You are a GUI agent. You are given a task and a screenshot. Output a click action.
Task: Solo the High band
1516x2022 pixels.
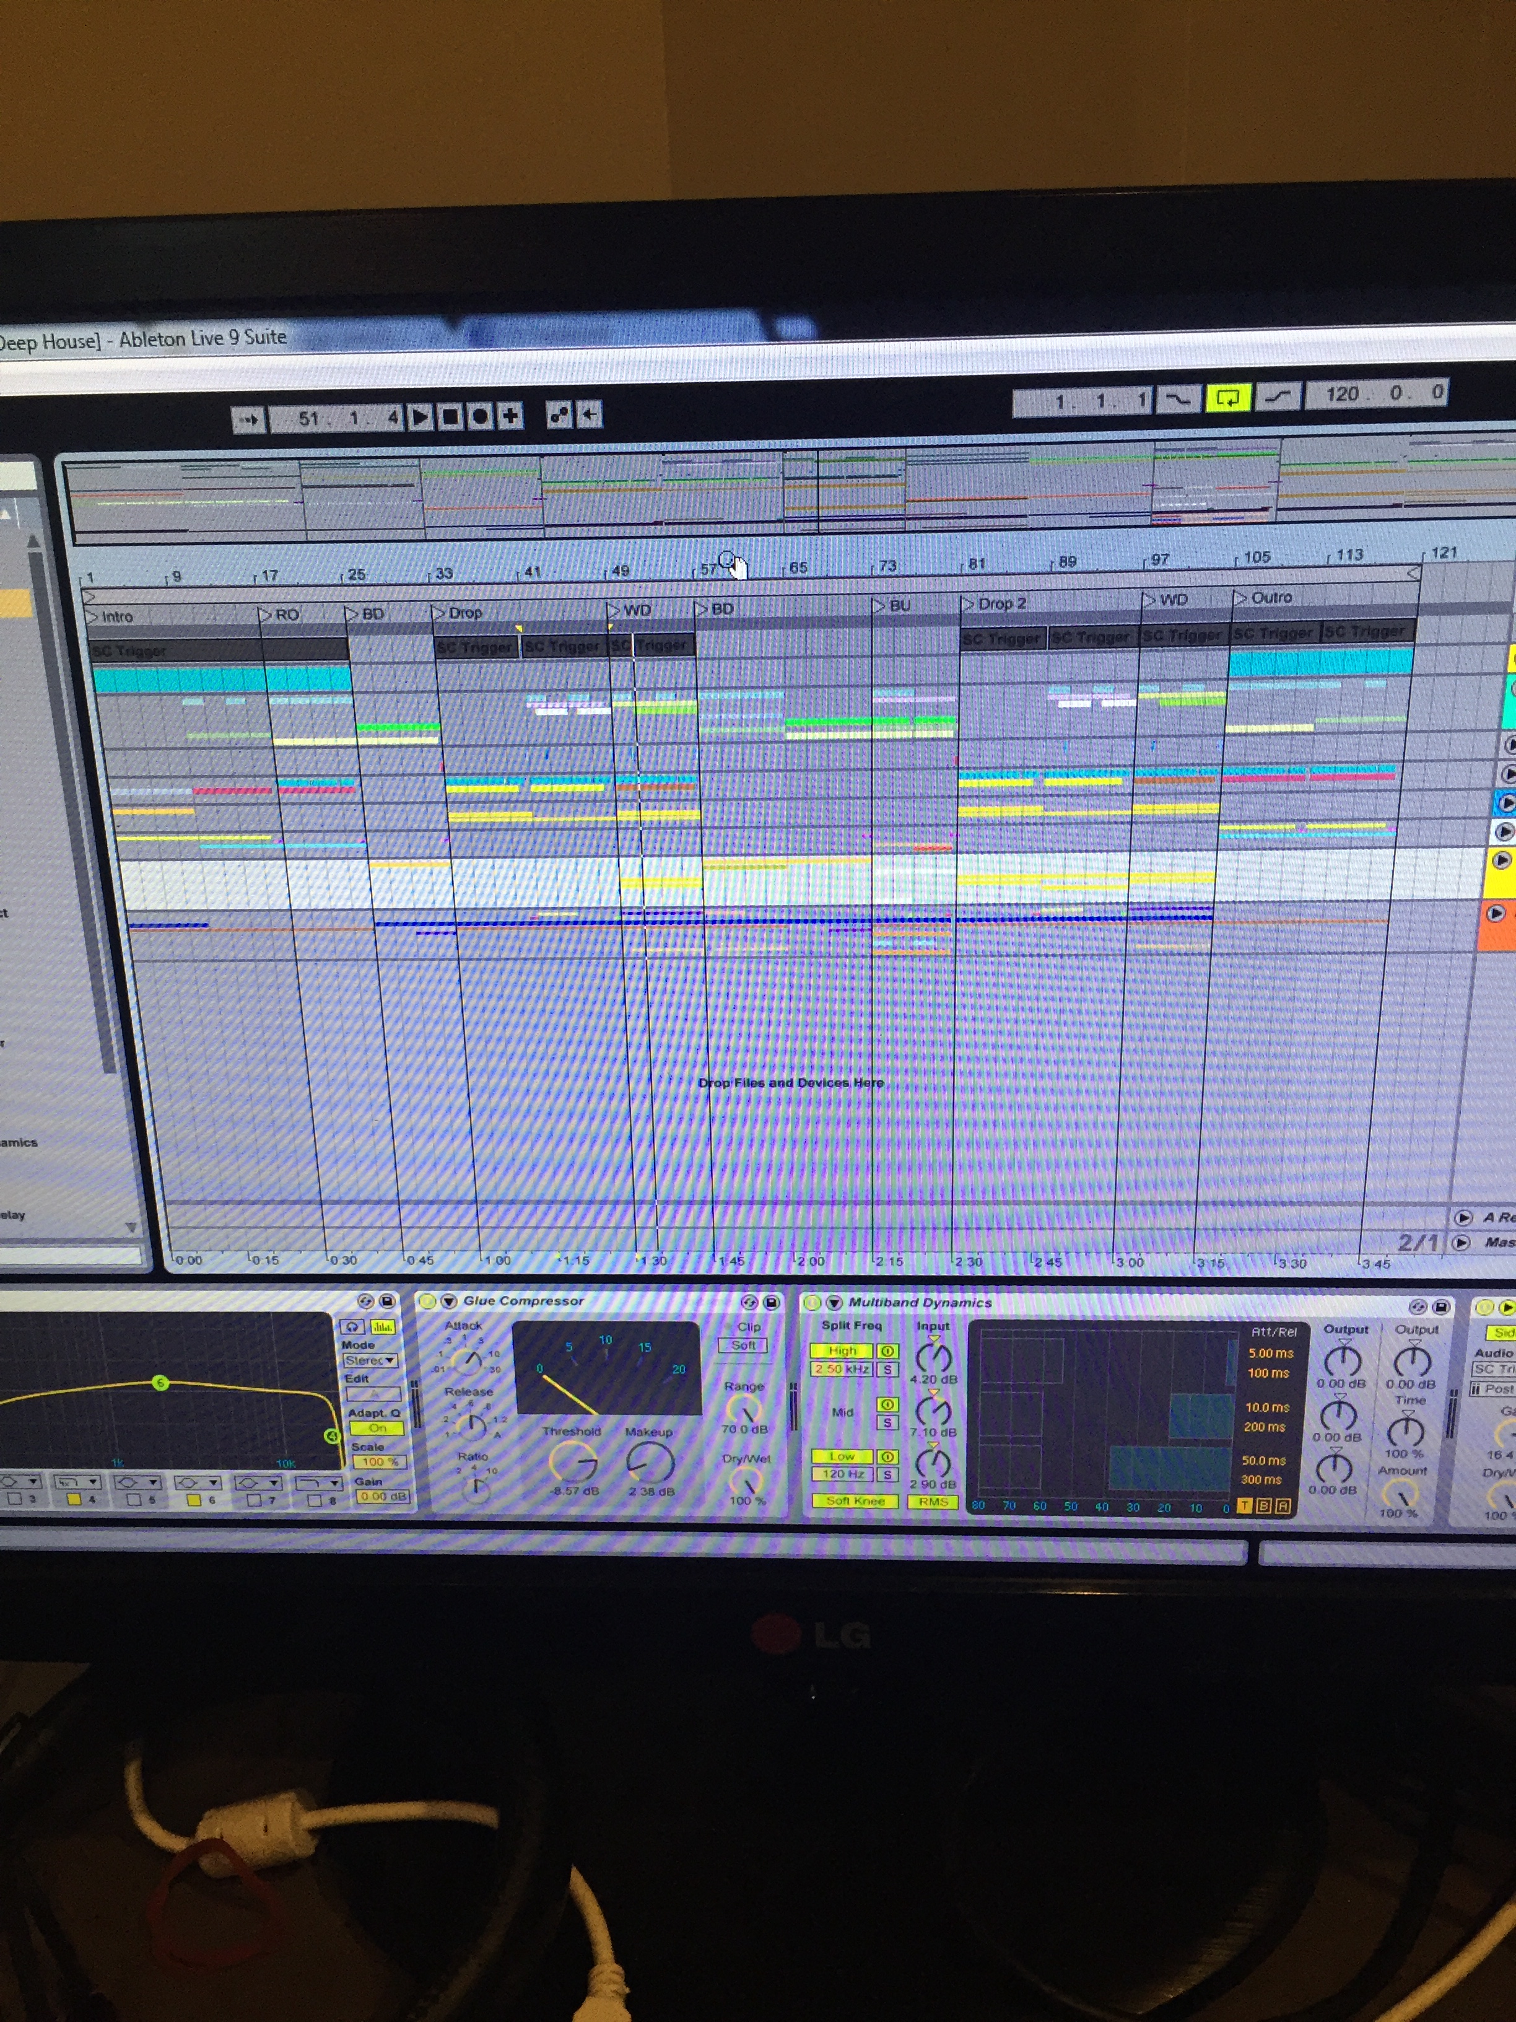tap(887, 1369)
